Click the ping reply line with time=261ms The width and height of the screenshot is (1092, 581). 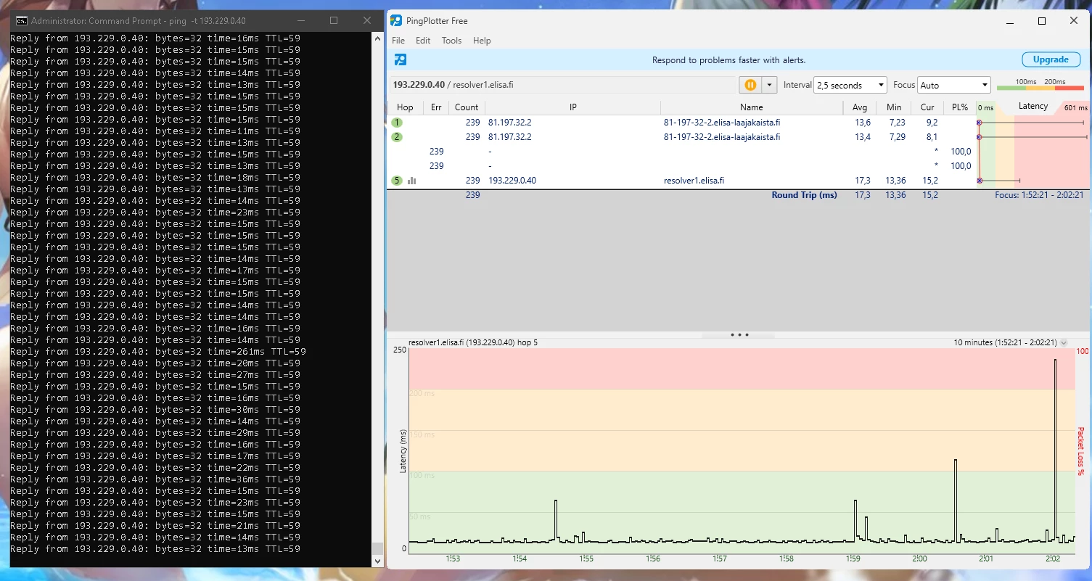(x=158, y=352)
